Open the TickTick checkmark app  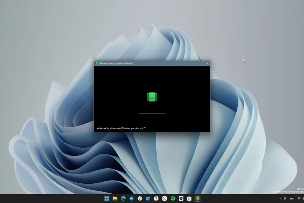[164, 198]
